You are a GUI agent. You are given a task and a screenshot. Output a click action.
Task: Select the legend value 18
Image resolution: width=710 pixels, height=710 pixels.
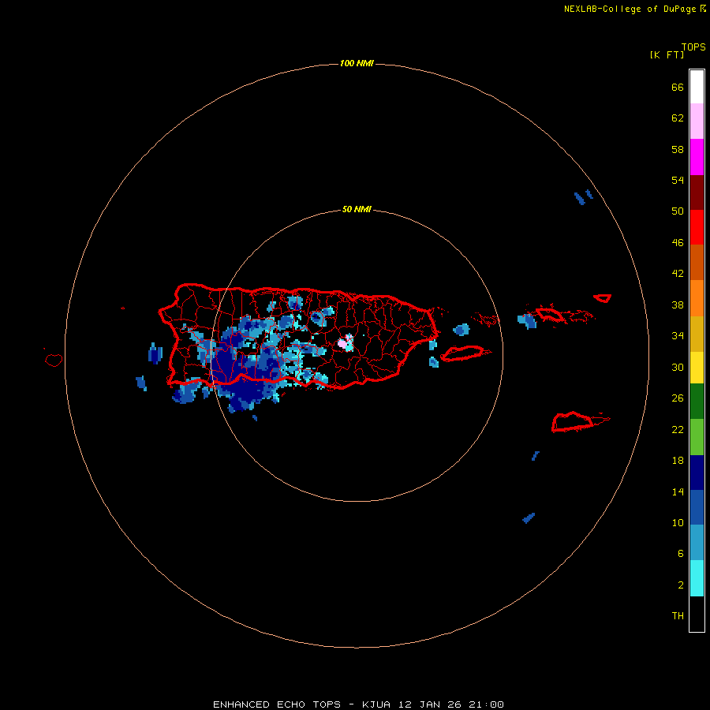(678, 460)
